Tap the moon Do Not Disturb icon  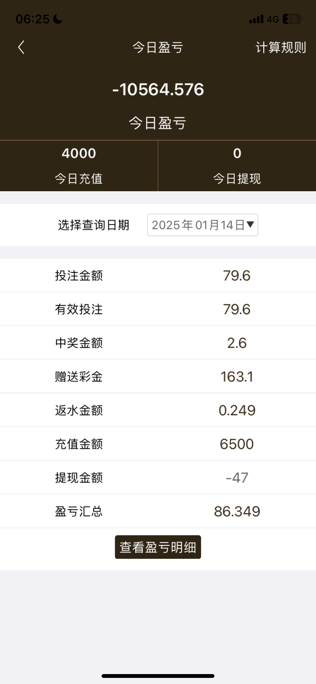click(58, 19)
